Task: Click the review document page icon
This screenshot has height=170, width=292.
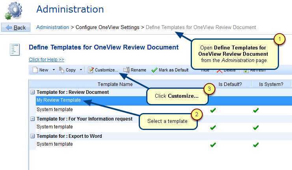Action: point(15,50)
